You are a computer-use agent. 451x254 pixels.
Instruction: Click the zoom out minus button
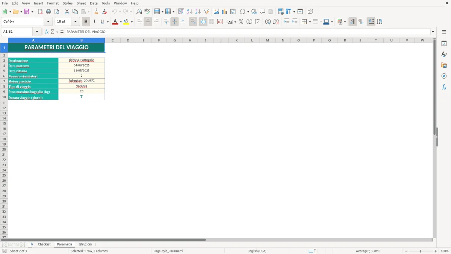(x=406, y=251)
